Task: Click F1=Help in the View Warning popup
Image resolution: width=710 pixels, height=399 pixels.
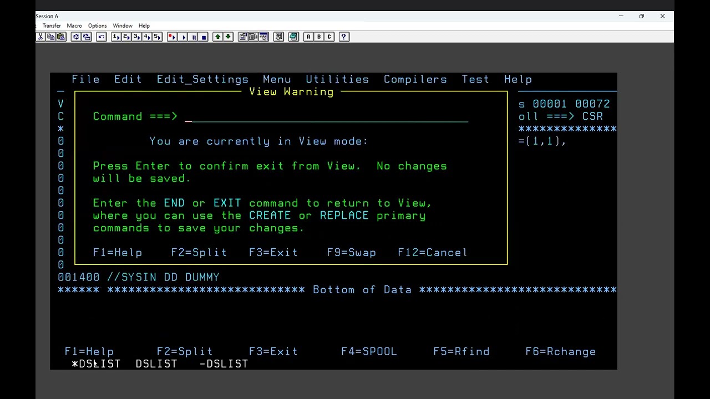Action: (x=118, y=253)
